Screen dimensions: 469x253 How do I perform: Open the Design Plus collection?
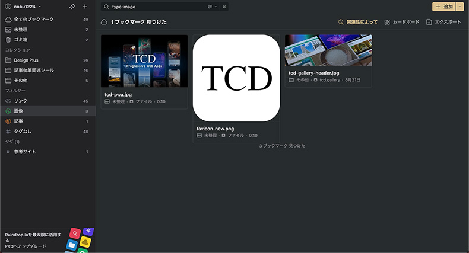(48, 60)
